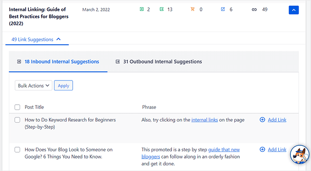Click the Internal Linking Guide post title
This screenshot has height=171, width=311.
point(39,16)
